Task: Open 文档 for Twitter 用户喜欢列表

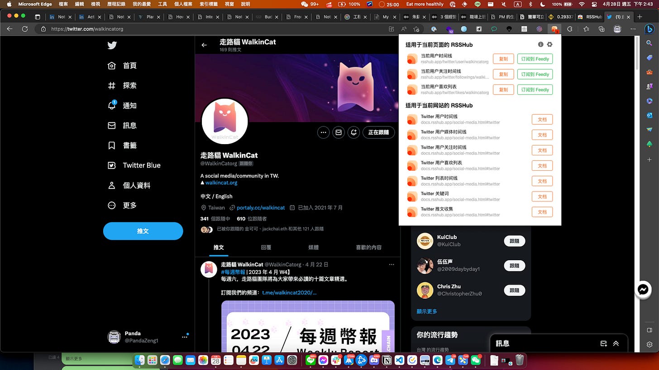Action: tap(542, 165)
